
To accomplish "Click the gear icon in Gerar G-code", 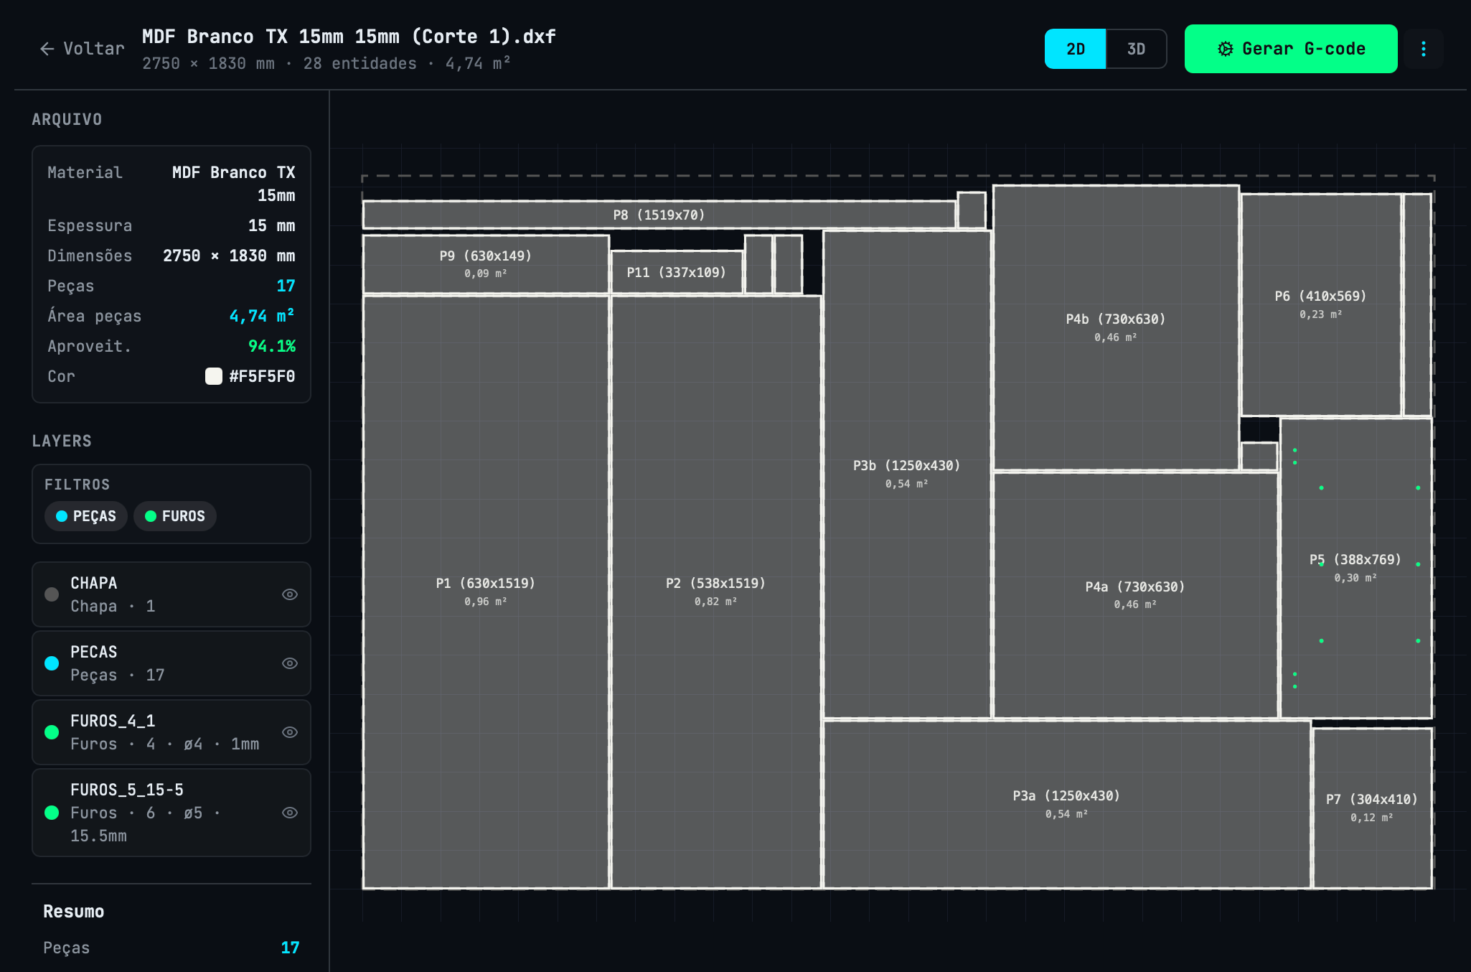I will [1226, 49].
